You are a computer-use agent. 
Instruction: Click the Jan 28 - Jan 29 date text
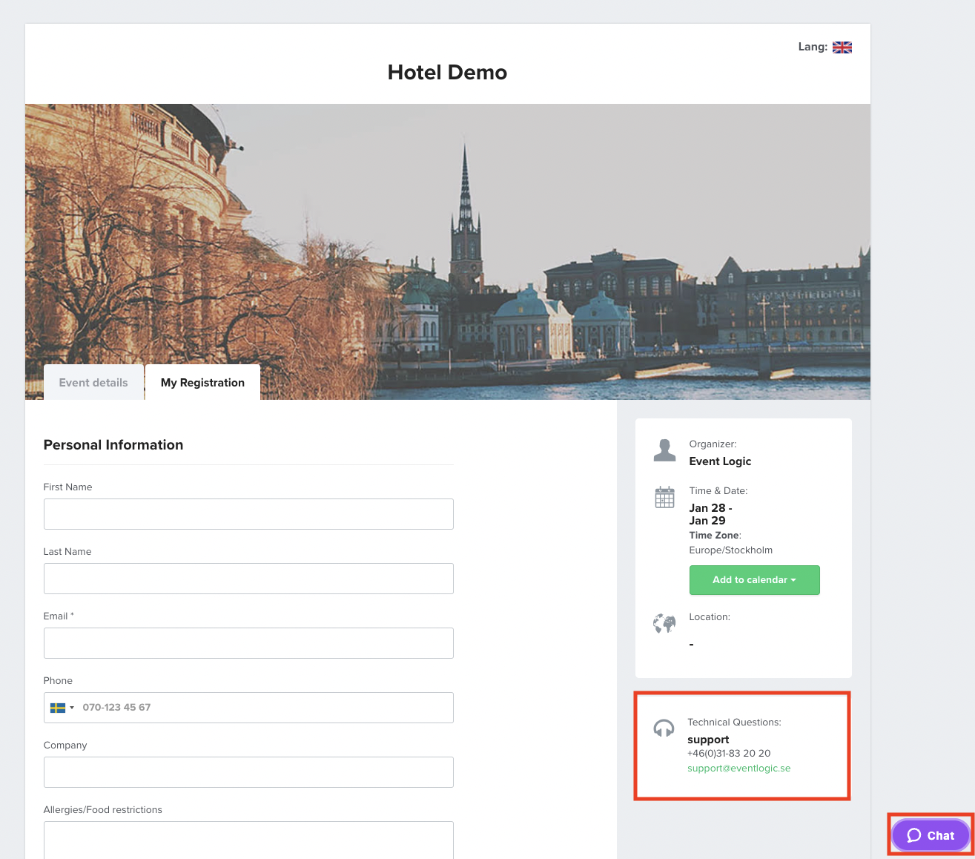click(x=710, y=514)
